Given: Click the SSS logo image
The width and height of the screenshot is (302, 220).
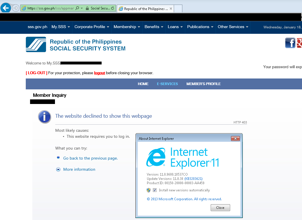Looking at the screenshot, I should pos(36,44).
